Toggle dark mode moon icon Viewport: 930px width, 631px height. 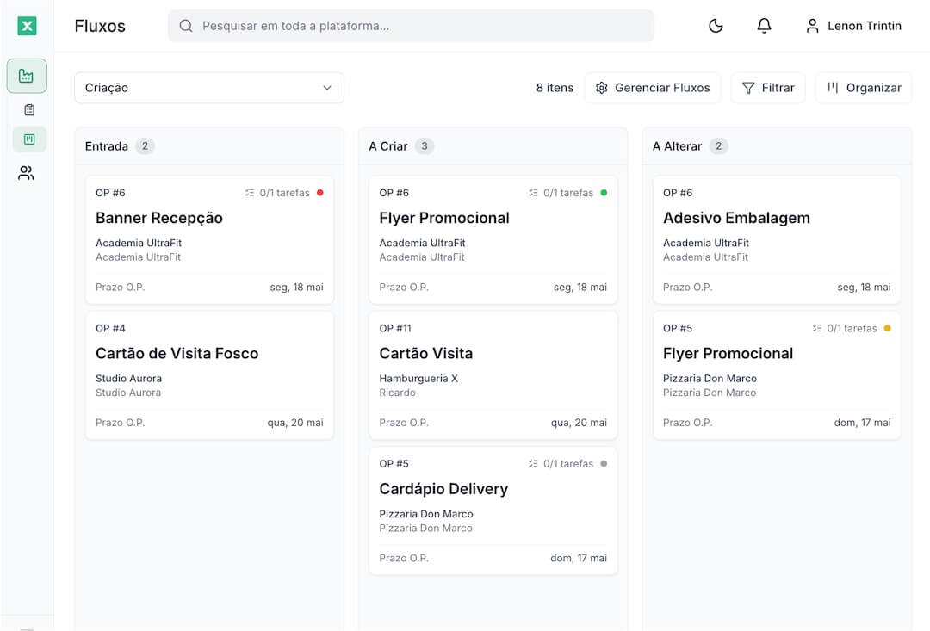pos(716,26)
